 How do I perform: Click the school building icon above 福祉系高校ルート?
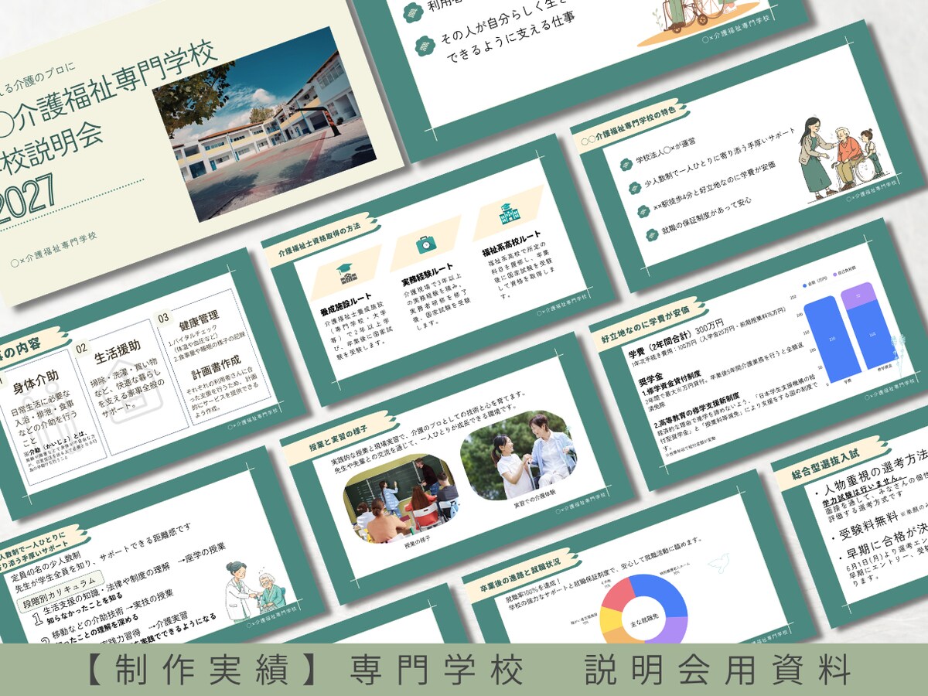[510, 213]
